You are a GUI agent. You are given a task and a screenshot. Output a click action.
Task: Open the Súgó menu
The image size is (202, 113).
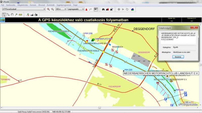[75, 5]
